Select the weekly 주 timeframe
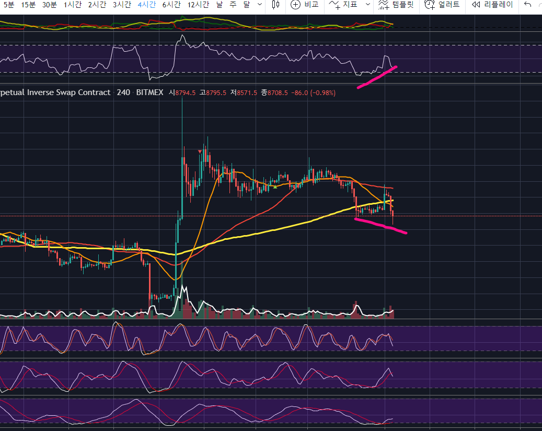 (233, 5)
